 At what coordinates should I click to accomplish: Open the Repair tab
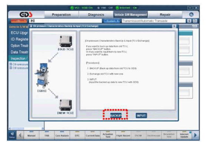click(x=165, y=15)
